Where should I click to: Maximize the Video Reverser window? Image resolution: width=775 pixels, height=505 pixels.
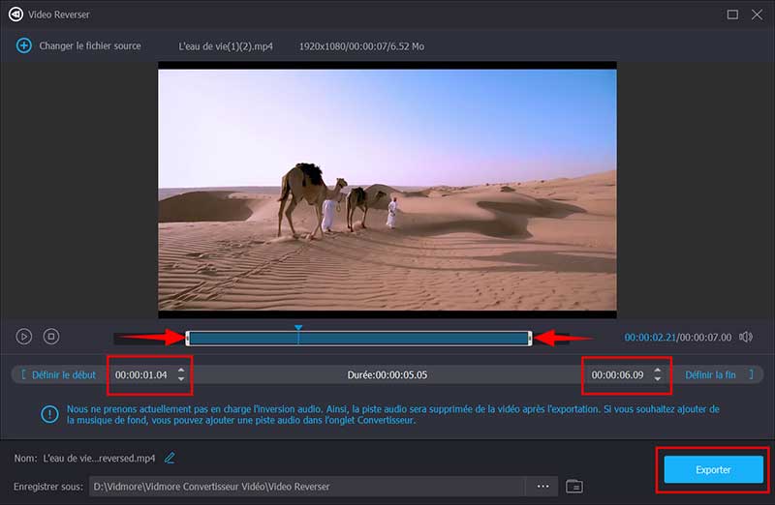(x=732, y=15)
